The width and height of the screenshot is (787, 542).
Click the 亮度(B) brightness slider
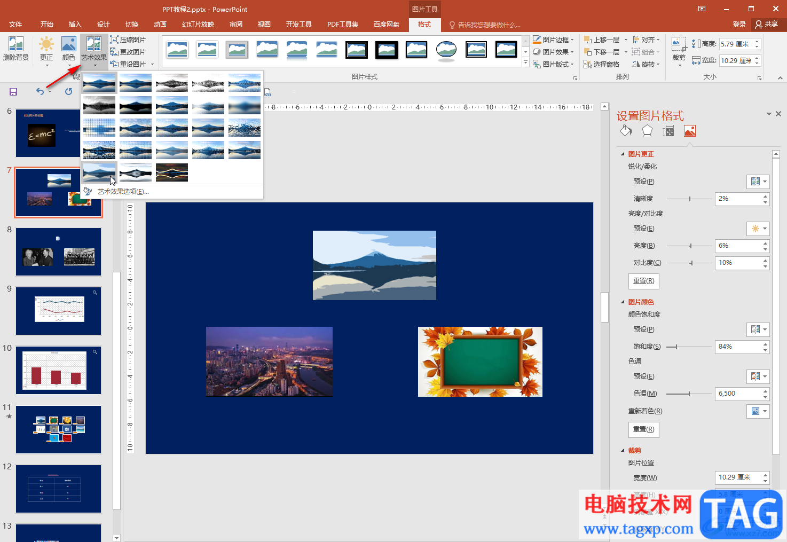(688, 246)
